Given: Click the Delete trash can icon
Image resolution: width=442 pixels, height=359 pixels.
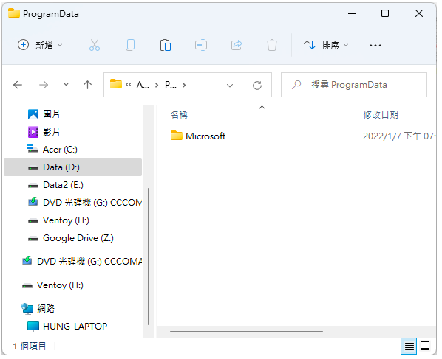Looking at the screenshot, I should tap(272, 45).
